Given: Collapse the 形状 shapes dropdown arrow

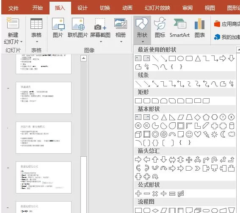Looking at the screenshot, I should (x=143, y=41).
